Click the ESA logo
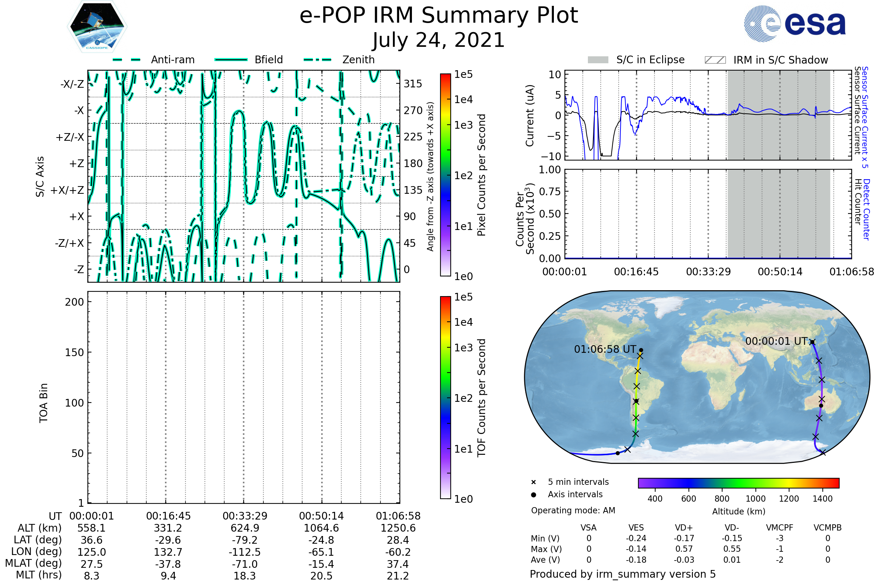Image resolution: width=878 pixels, height=585 pixels. 794,23
